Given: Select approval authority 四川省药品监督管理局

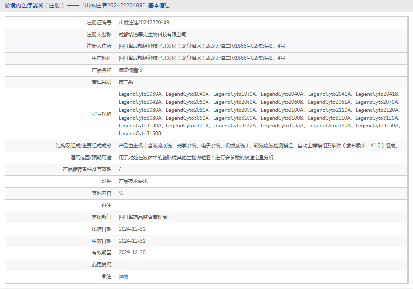Looking at the screenshot, I should 143,217.
